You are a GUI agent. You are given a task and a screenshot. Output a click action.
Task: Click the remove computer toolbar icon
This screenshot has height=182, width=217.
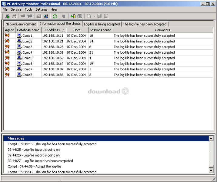point(14,16)
